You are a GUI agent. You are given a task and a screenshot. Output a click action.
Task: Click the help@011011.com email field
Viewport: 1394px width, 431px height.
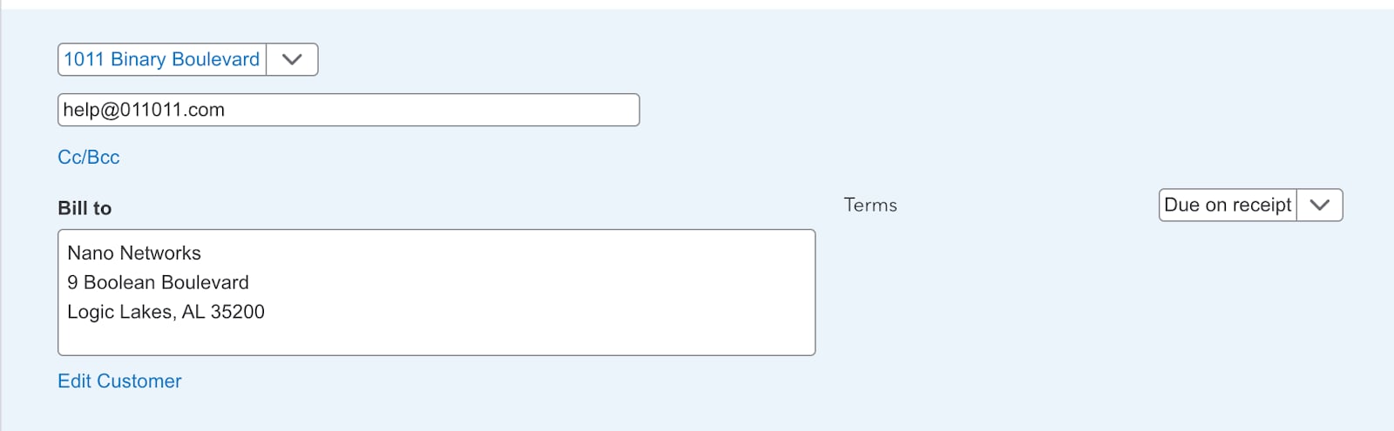(348, 110)
